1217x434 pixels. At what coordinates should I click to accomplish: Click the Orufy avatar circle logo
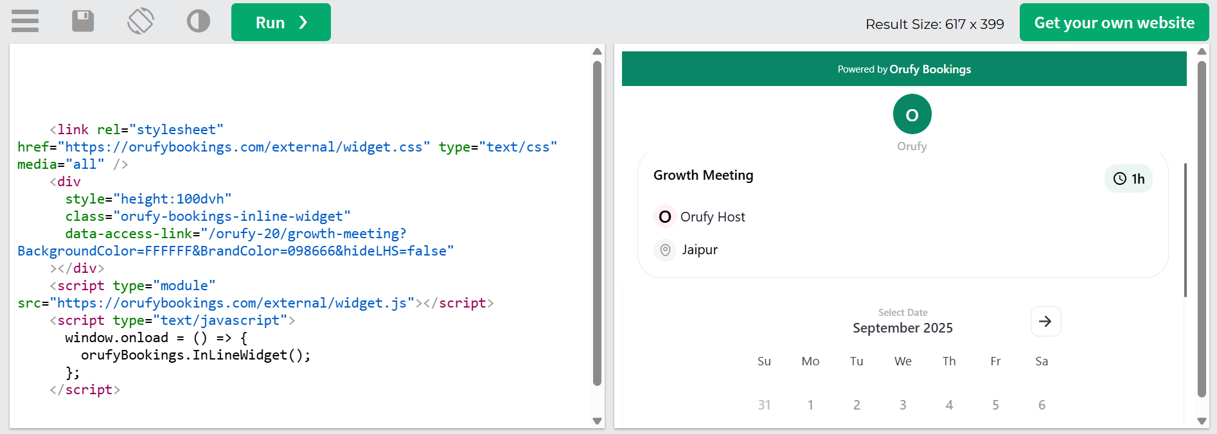[912, 114]
